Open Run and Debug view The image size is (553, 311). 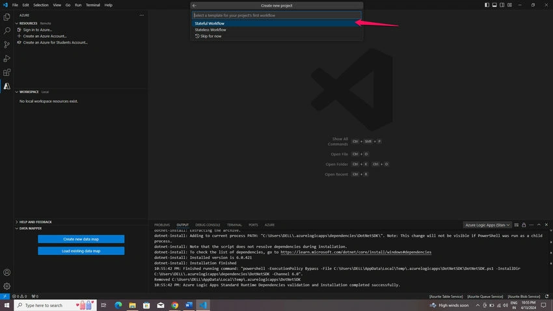click(x=7, y=58)
